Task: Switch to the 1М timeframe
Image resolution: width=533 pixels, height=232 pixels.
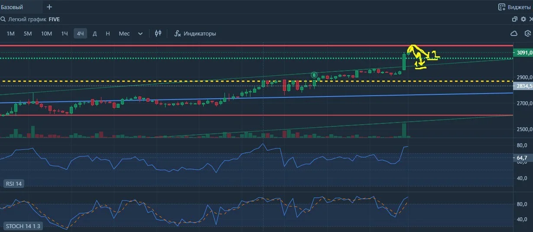Action: 10,33
